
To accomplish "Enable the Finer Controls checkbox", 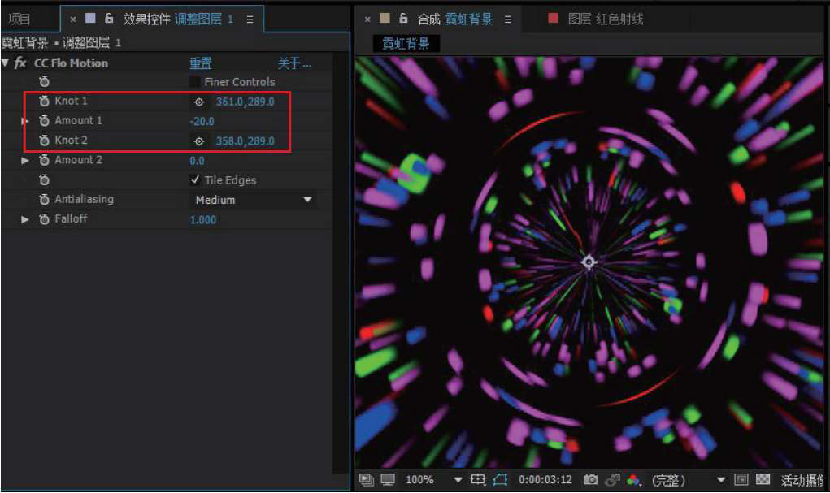I will click(x=195, y=82).
